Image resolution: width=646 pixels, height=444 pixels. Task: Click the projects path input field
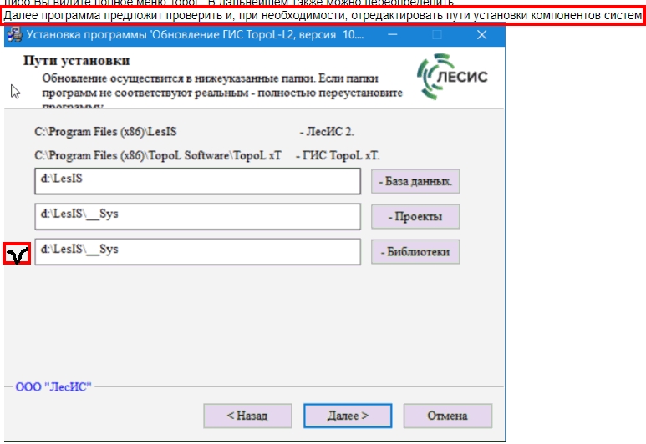(198, 216)
